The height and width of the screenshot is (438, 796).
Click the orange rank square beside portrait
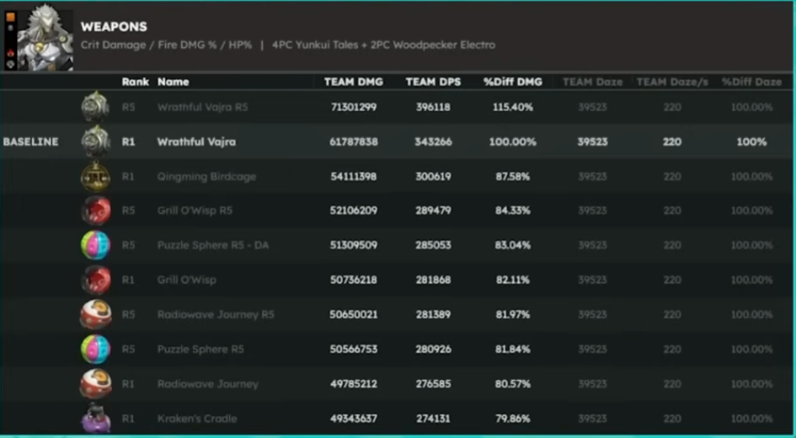pos(10,17)
